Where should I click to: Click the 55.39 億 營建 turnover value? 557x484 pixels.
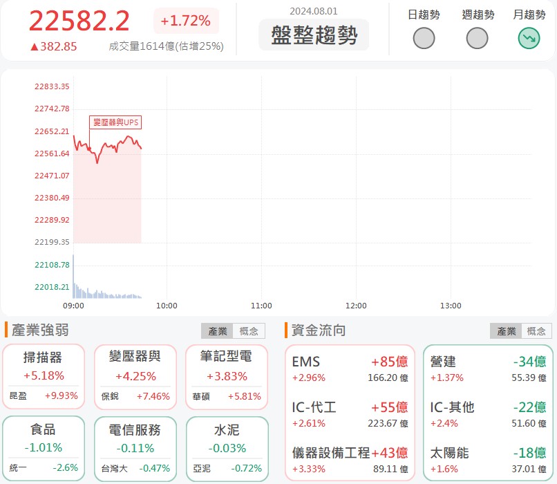pyautogui.click(x=529, y=378)
